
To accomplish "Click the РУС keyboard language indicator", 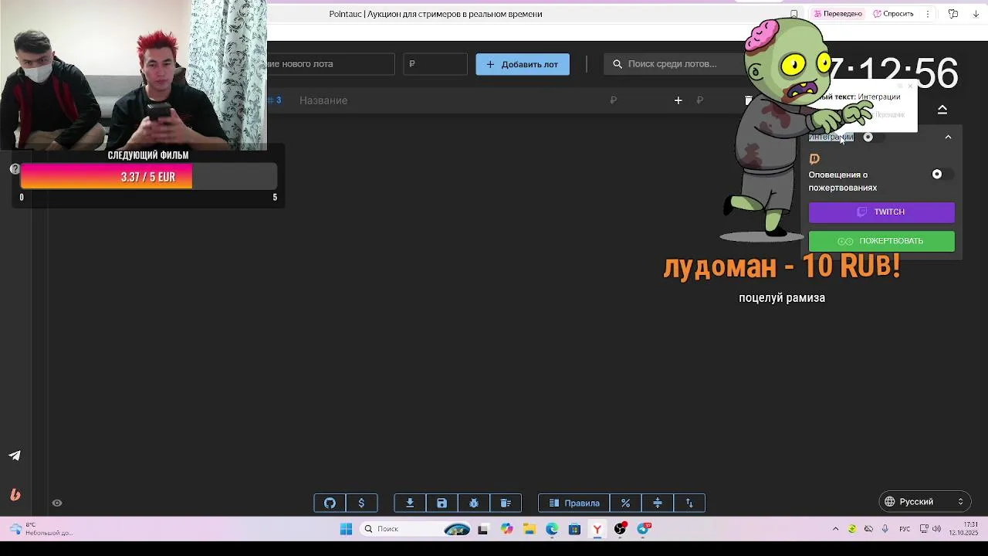I will (905, 529).
